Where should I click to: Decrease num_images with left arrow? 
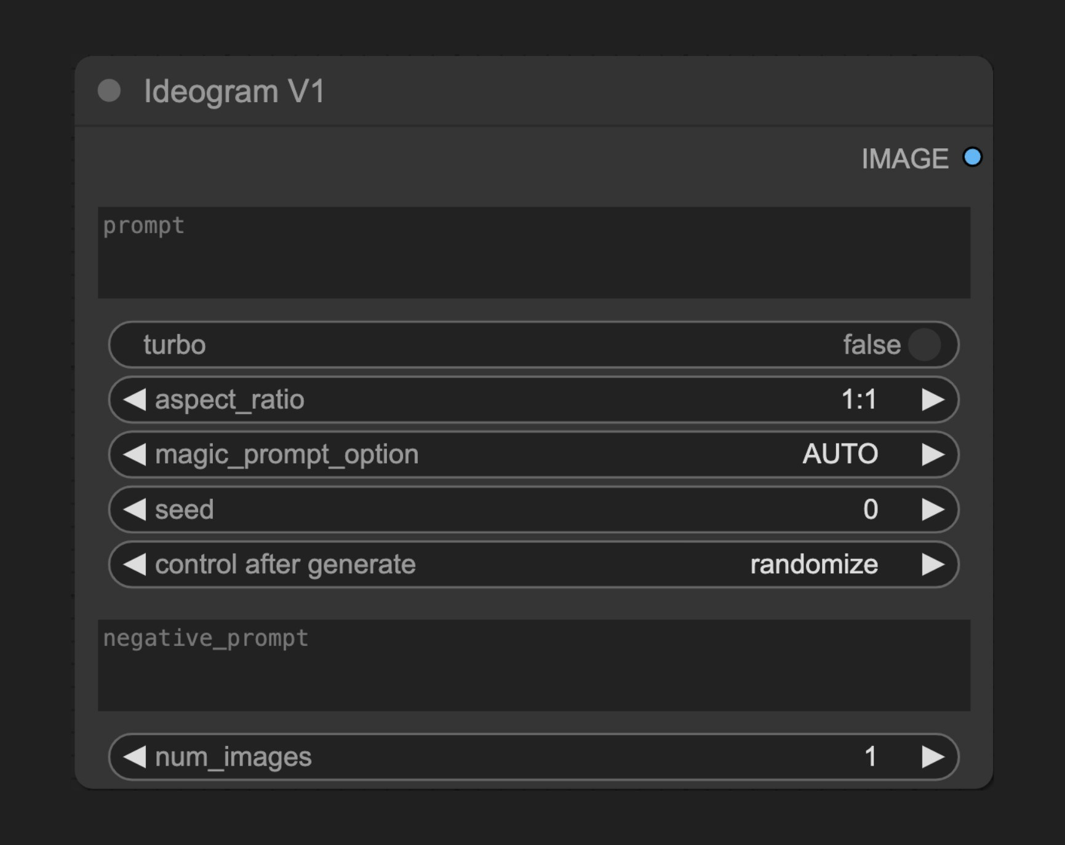tap(135, 756)
